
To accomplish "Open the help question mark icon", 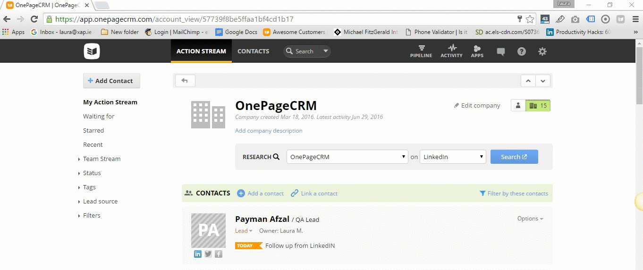I will click(x=522, y=51).
